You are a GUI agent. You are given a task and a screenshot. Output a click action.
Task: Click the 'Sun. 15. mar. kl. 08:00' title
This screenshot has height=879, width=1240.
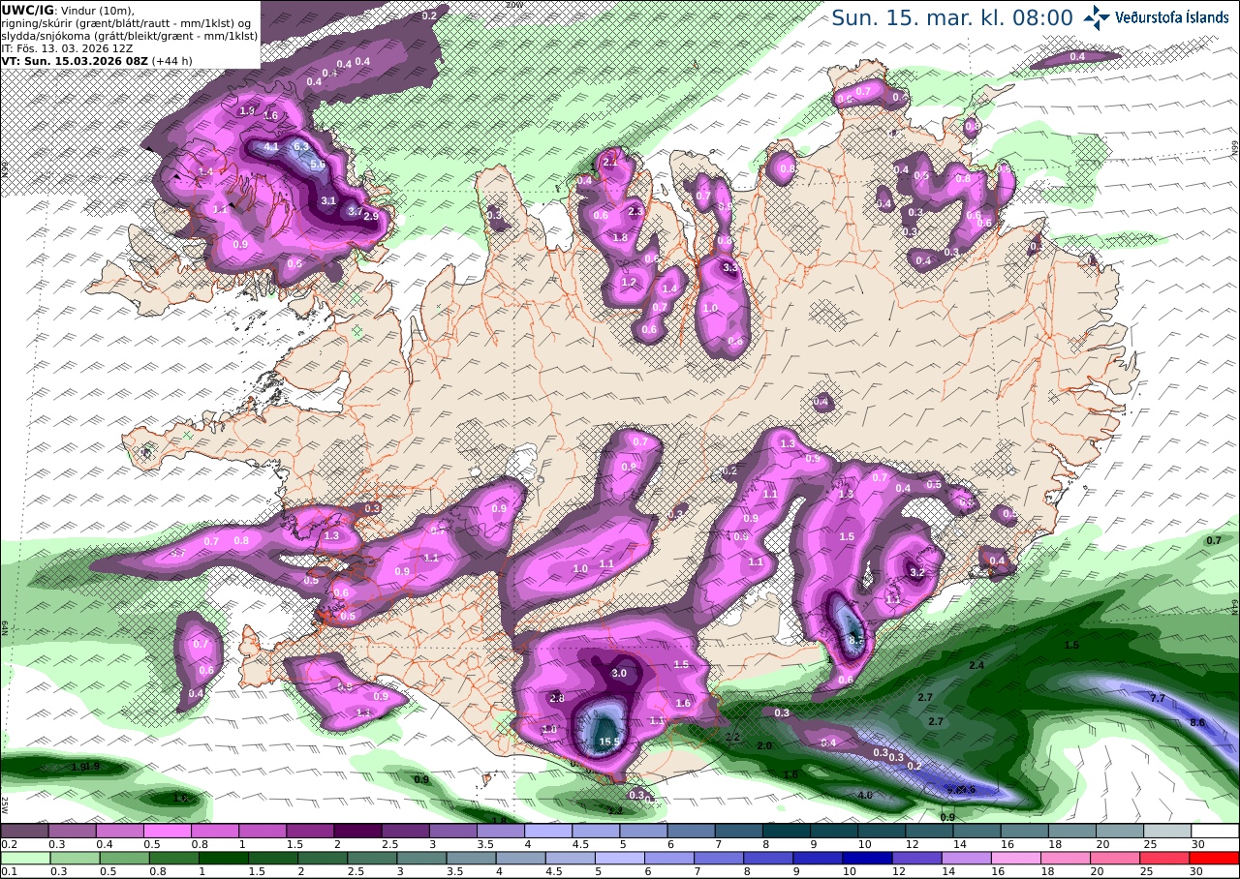(952, 17)
